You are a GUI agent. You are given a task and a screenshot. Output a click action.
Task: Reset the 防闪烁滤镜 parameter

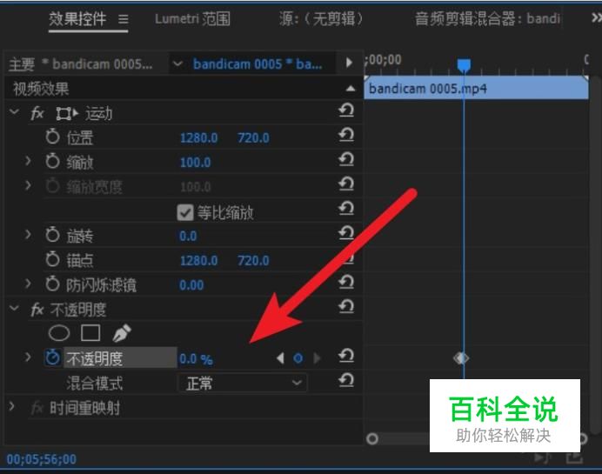click(346, 283)
